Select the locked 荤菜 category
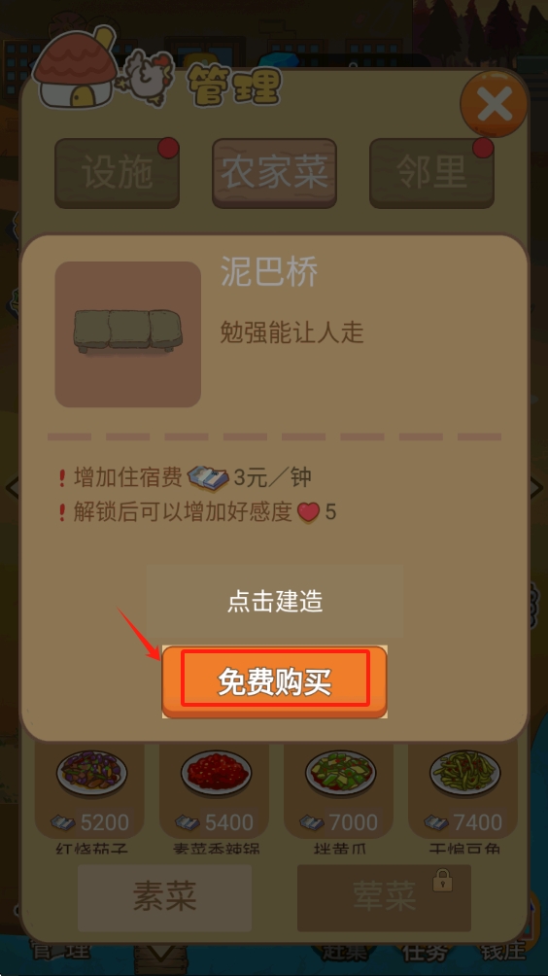This screenshot has height=976, width=548. (x=384, y=897)
